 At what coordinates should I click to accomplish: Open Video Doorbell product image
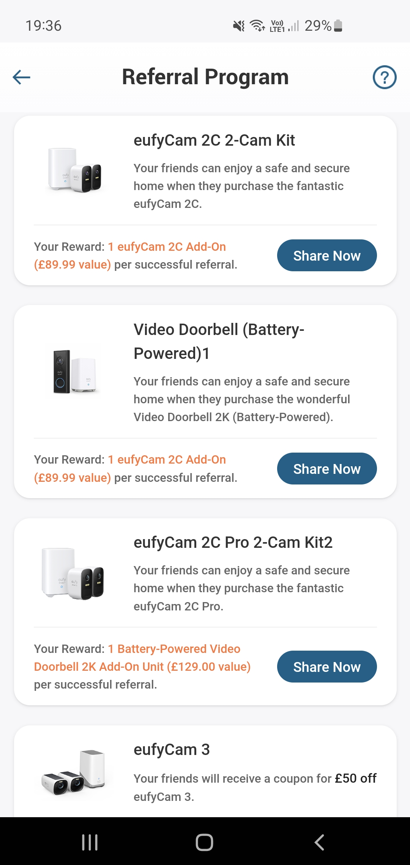(75, 372)
